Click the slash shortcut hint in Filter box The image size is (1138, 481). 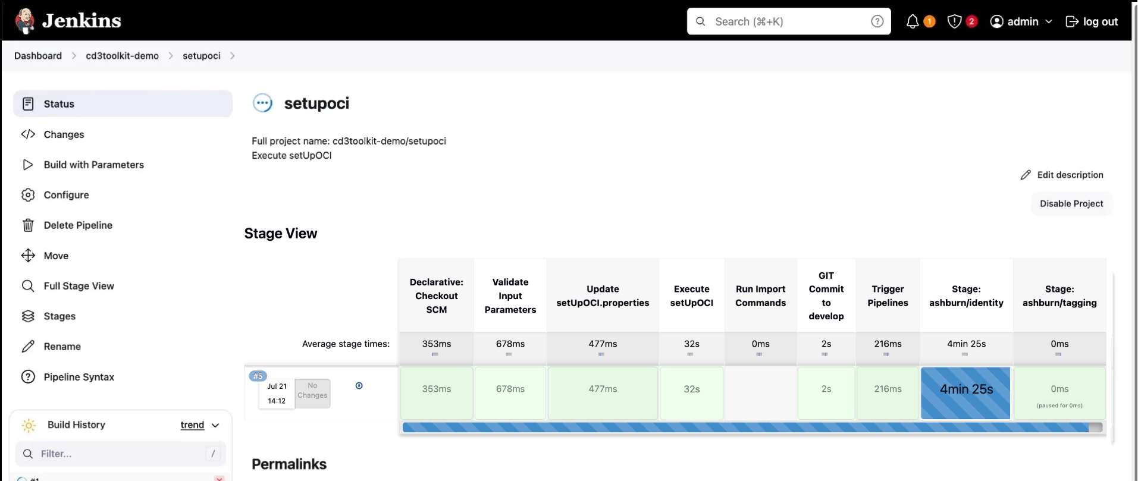(213, 454)
